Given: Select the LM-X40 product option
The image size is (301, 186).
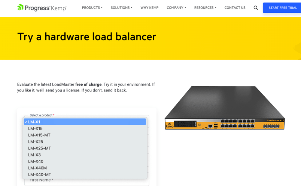Looking at the screenshot, I should click(85, 161).
